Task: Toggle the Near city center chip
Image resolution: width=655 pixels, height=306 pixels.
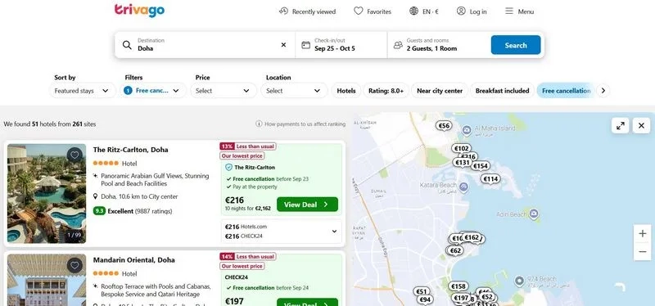Action: click(440, 91)
